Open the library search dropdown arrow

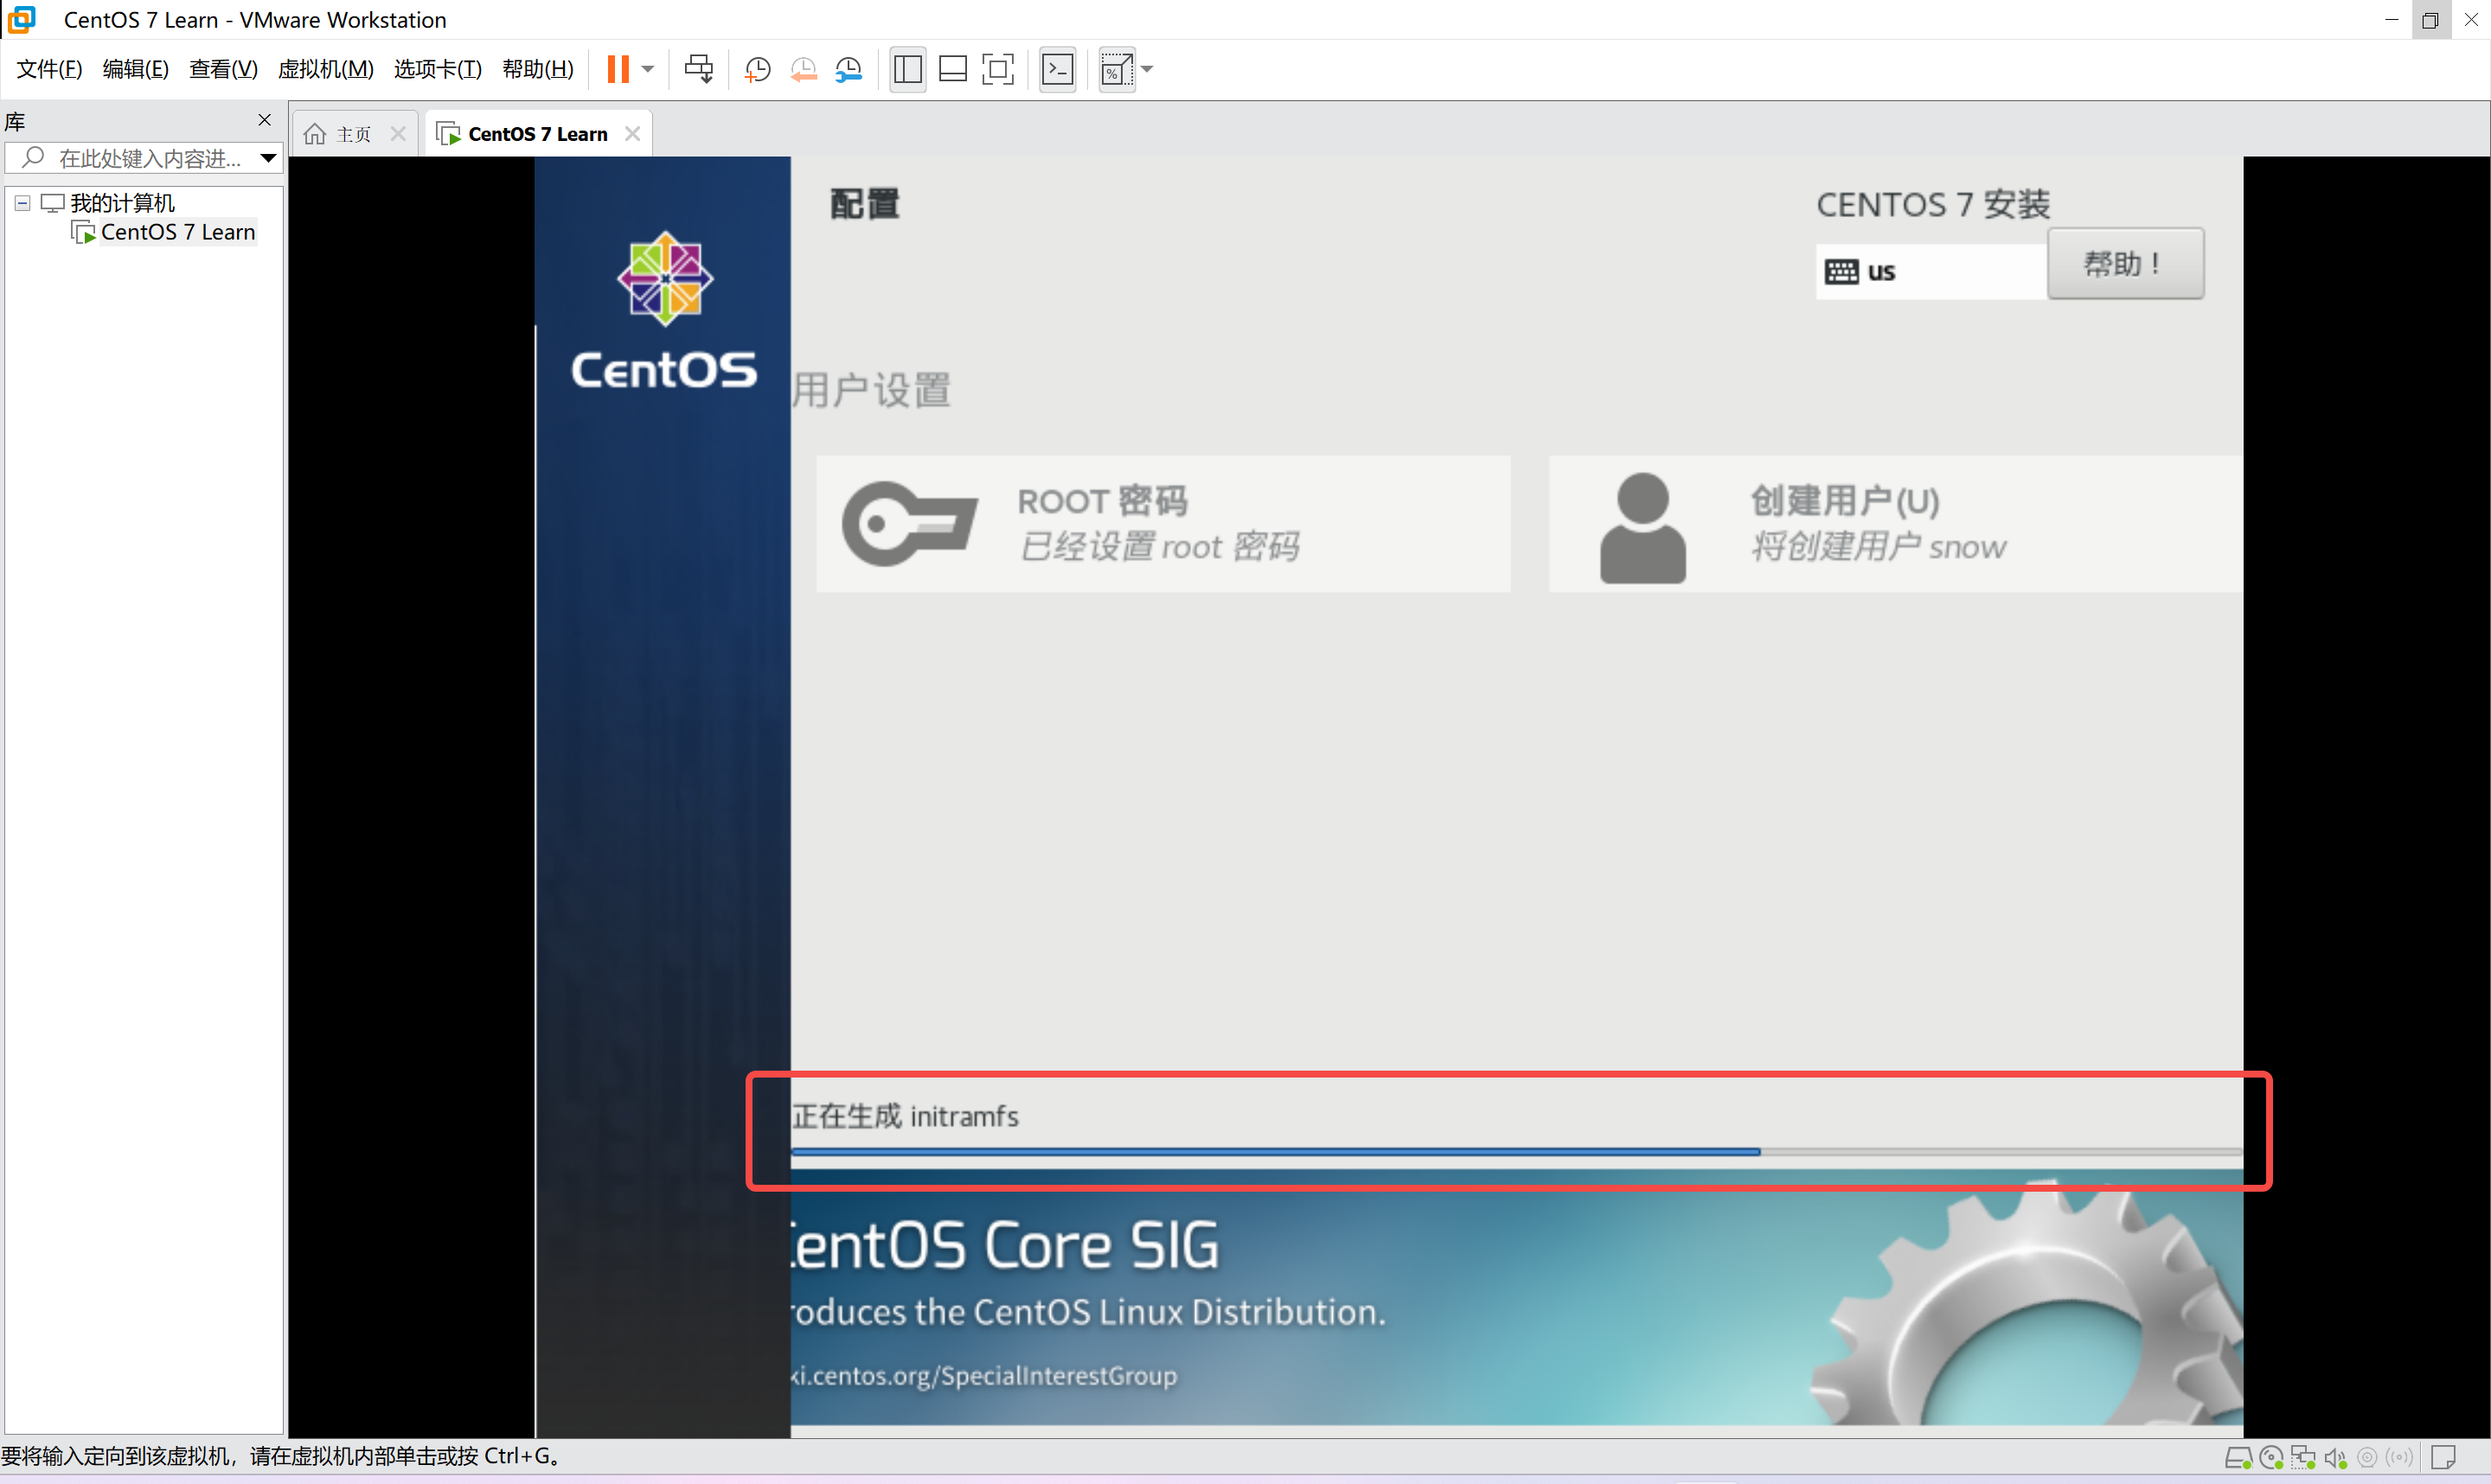pyautogui.click(x=268, y=158)
